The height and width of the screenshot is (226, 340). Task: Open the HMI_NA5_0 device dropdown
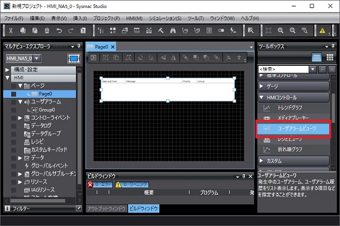click(37, 58)
